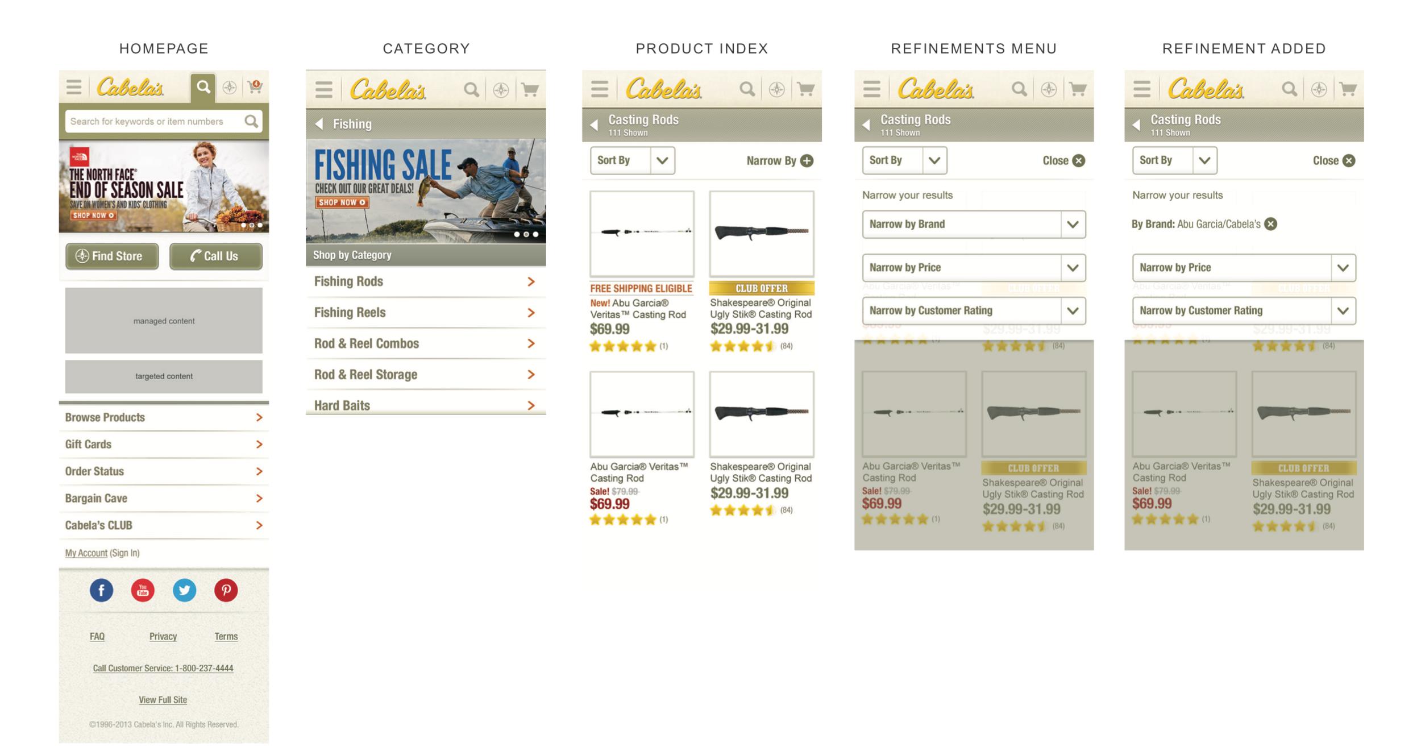Viewport: 1417px width, 755px height.
Task: Open Pinterest social icon in footer
Action: tap(226, 590)
